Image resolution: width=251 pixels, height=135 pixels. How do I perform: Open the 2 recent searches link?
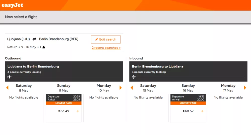(x=106, y=48)
